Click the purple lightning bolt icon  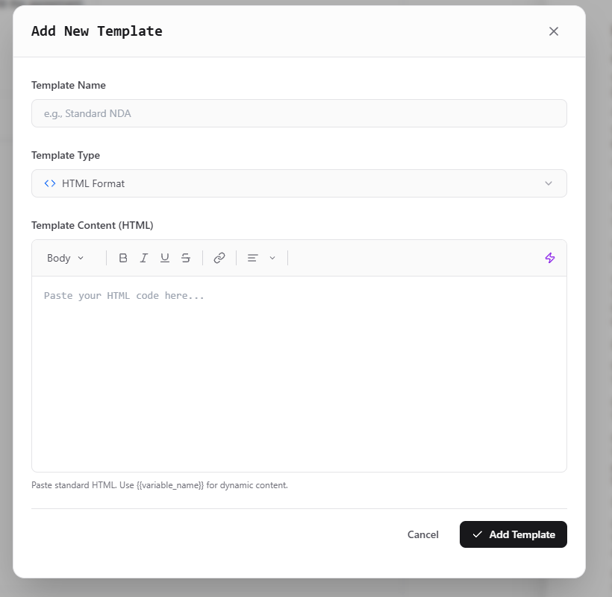click(550, 258)
